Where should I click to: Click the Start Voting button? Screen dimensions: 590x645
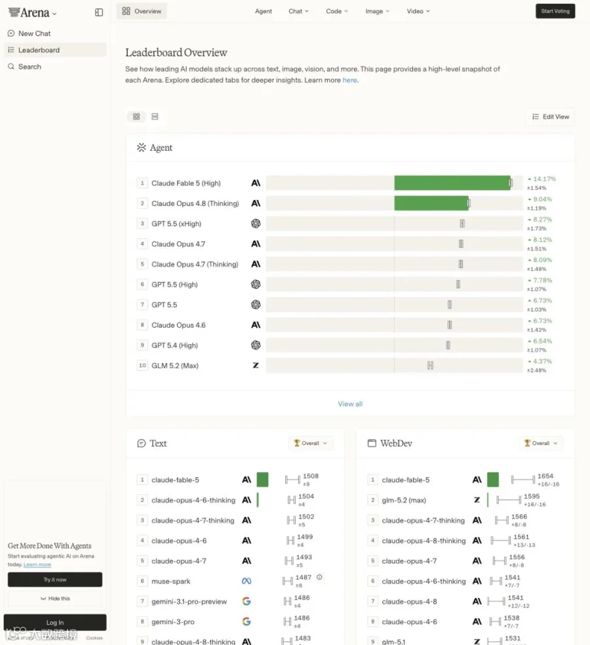(555, 11)
